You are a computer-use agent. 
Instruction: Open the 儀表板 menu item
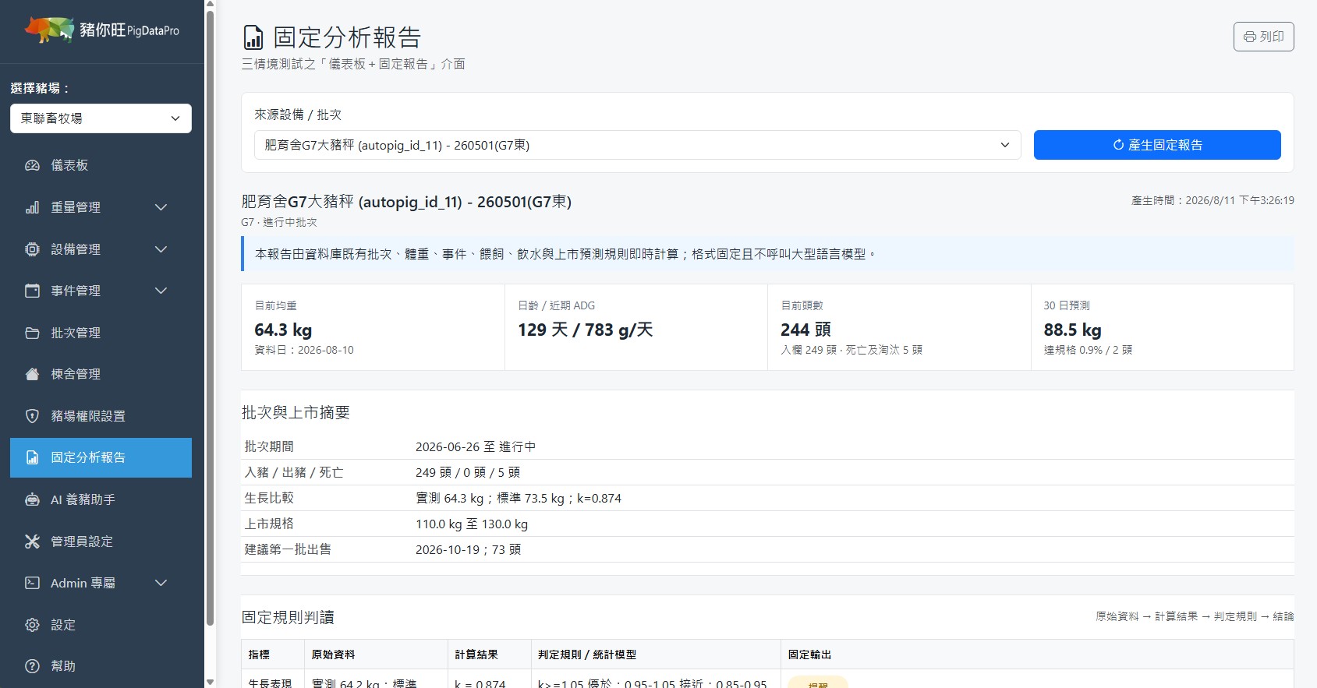[101, 165]
